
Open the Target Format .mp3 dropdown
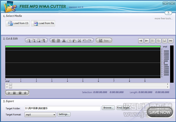coord(40,115)
